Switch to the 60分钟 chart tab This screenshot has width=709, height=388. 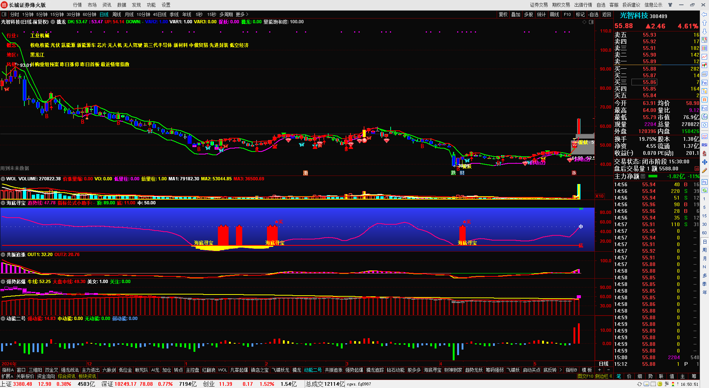click(89, 14)
